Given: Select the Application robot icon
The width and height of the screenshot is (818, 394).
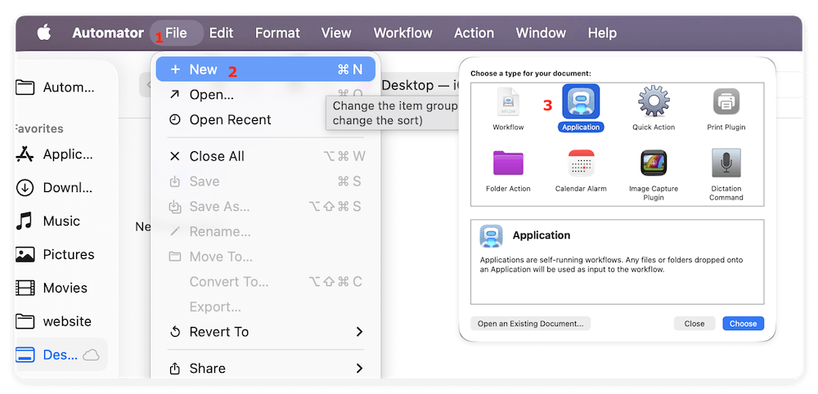Looking at the screenshot, I should point(581,101).
